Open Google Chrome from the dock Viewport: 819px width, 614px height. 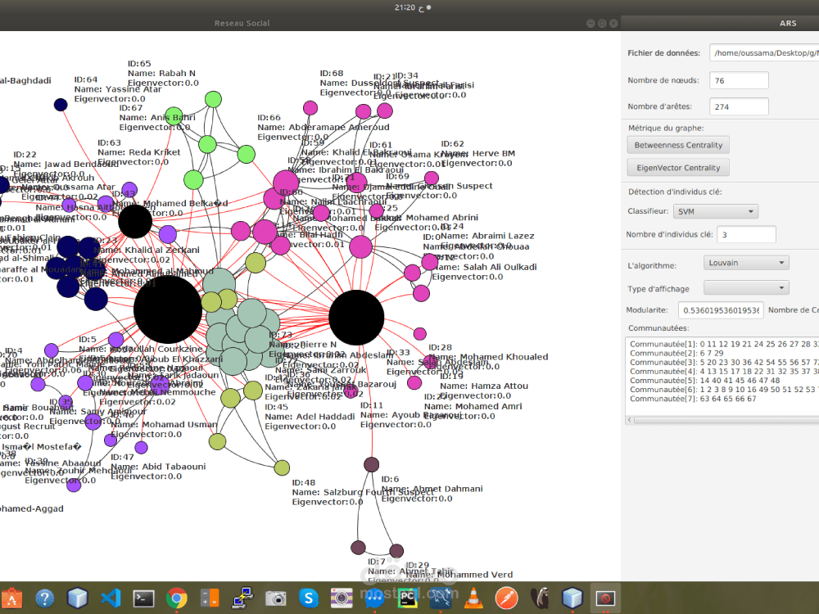pos(175,598)
